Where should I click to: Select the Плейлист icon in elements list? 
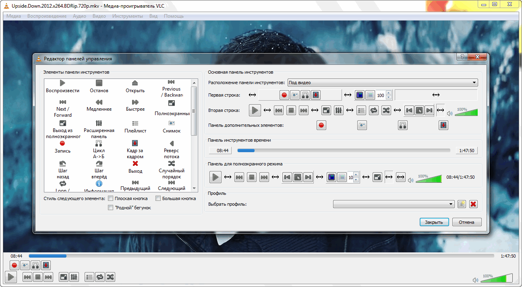[135, 123]
